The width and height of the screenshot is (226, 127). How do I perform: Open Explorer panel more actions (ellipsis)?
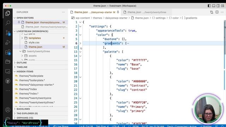click(63, 12)
